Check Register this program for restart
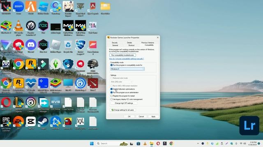This screenshot has height=147, width=263. coord(111,96)
